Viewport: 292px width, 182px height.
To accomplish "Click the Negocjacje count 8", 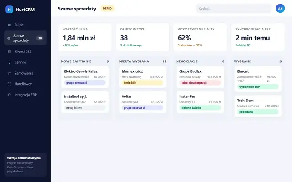I will click(223, 61).
